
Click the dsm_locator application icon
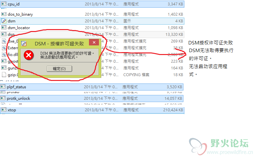tap(4, 28)
